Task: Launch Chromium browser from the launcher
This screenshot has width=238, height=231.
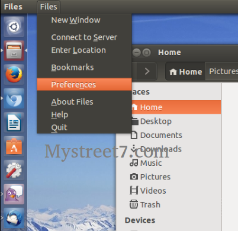Action: tap(14, 98)
